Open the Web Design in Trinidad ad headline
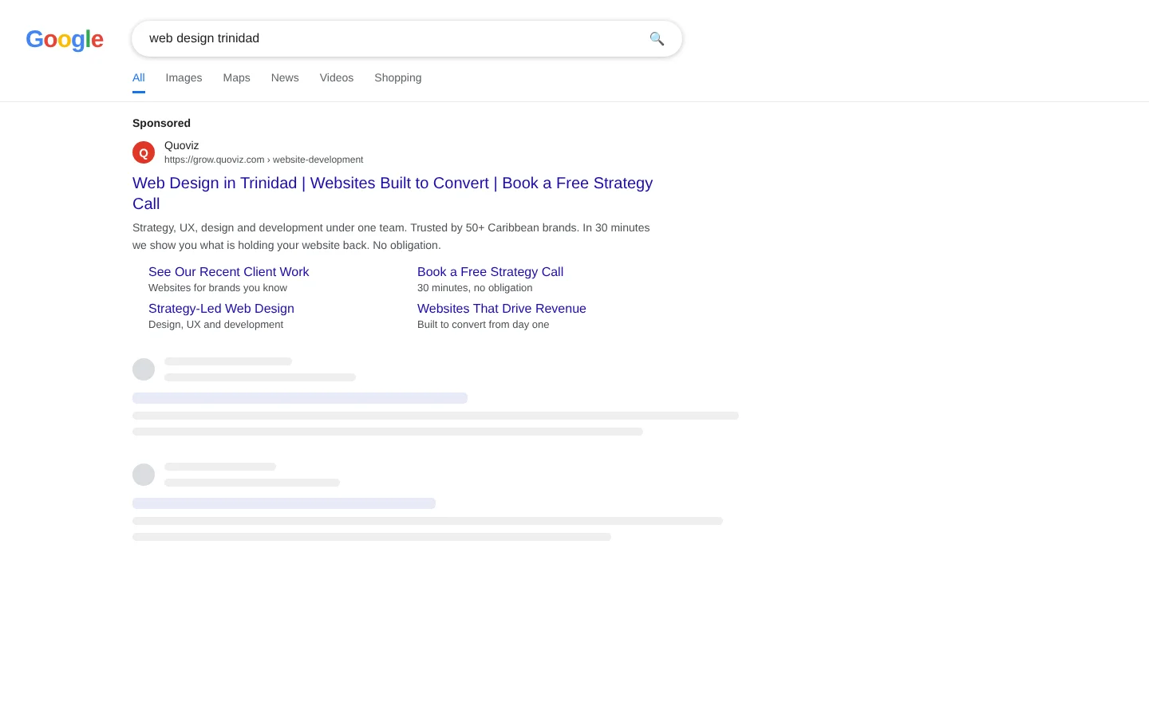 [393, 193]
